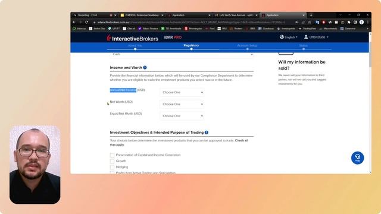This screenshot has width=381, height=214.
Task: Open the Macrotrends bookmark
Action: click(x=328, y=29)
